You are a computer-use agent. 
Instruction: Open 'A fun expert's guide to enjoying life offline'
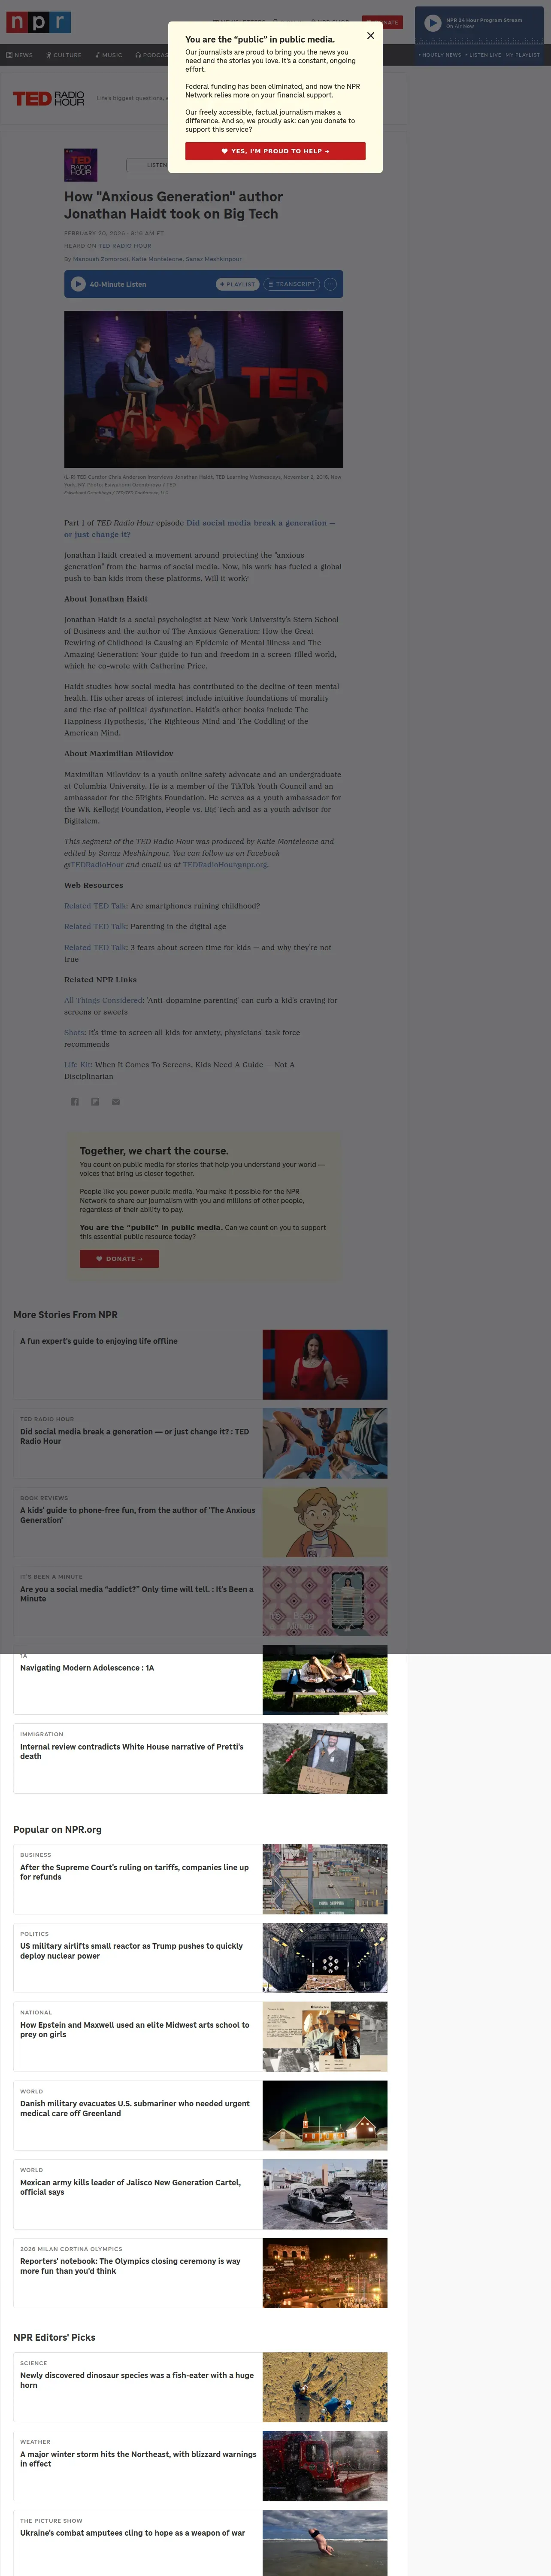(x=99, y=1341)
